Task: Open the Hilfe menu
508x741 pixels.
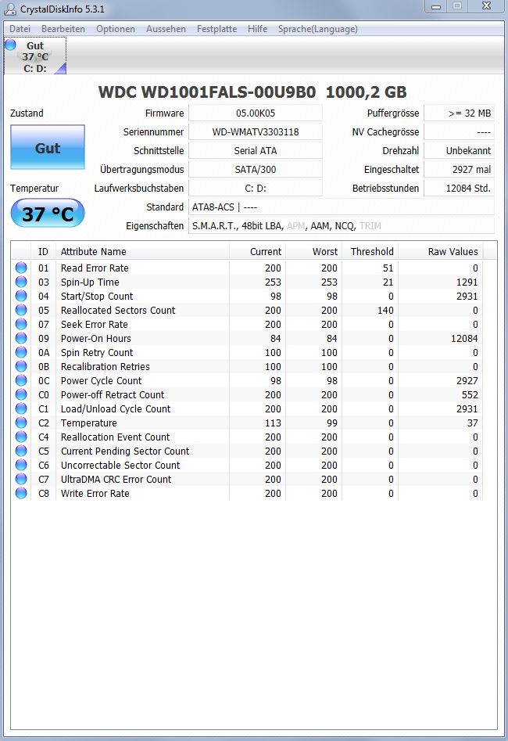Action: [257, 29]
